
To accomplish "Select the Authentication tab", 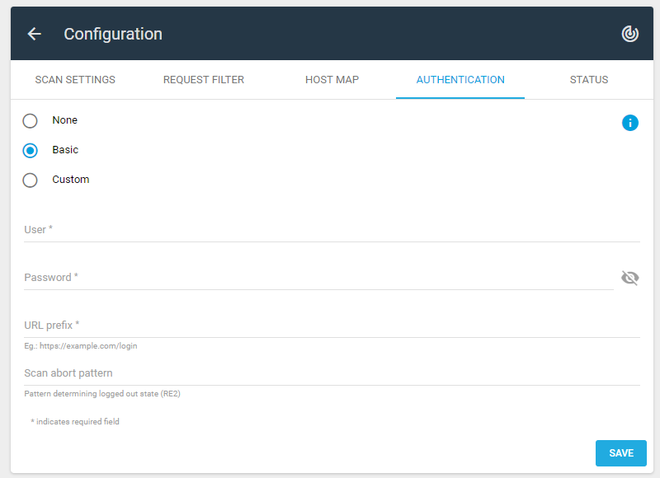I will [460, 79].
